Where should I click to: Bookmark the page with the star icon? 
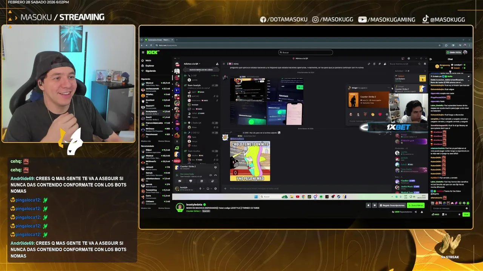(x=440, y=45)
